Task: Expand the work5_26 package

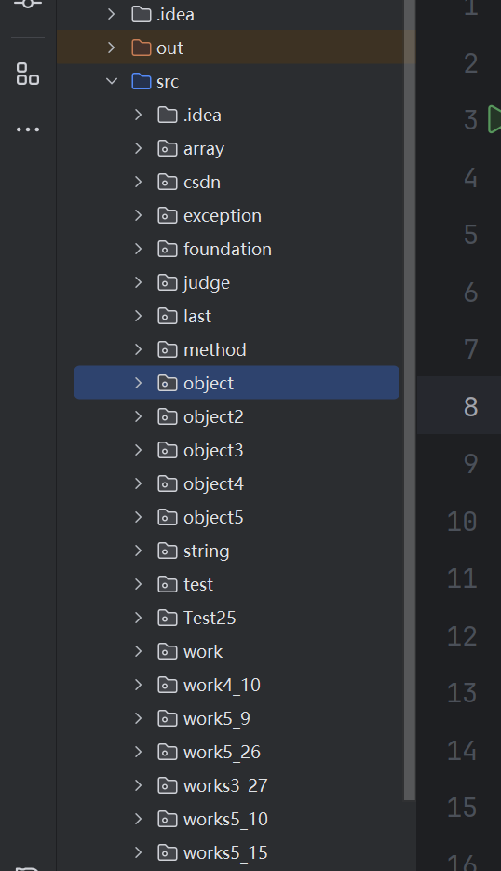Action: click(x=139, y=752)
